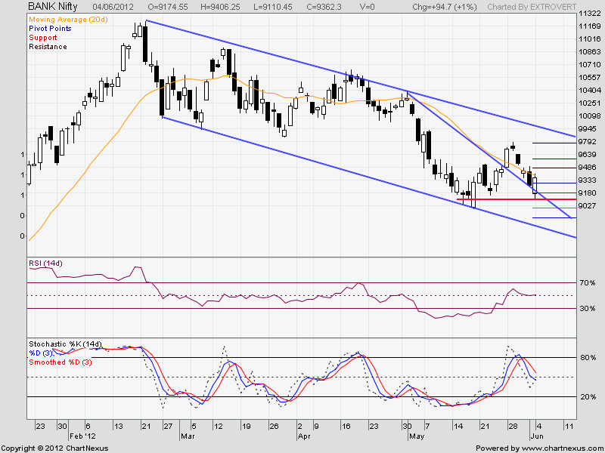The height and width of the screenshot is (453, 605).
Task: Click the RSI 70% level label
Action: tap(586, 283)
